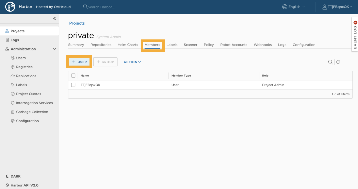Image resolution: width=358 pixels, height=189 pixels.
Task: Click the Configuration gear icon in sidebar
Action: point(13,121)
